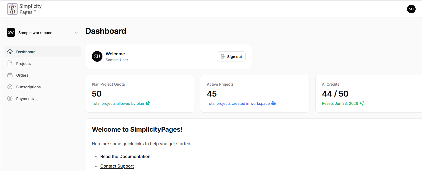Click Total projects allowed by plan text
422x171 pixels.
click(118, 103)
